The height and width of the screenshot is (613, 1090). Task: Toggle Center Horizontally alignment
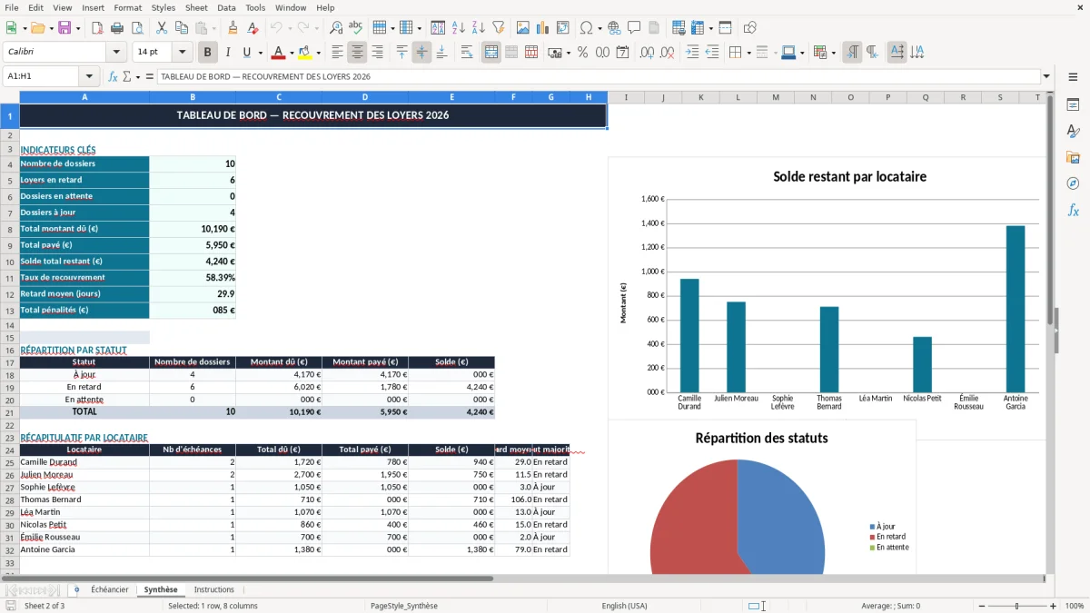coord(357,53)
